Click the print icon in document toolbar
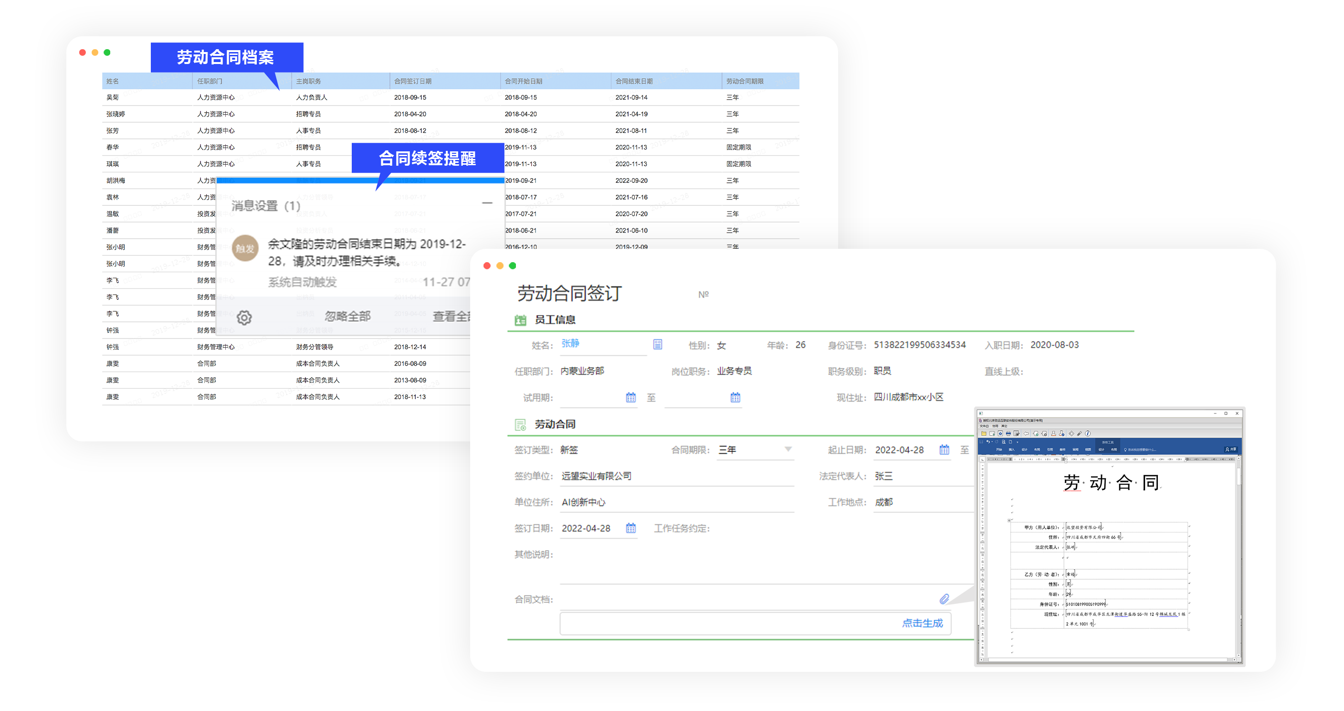1344x711 pixels. coord(1008,434)
